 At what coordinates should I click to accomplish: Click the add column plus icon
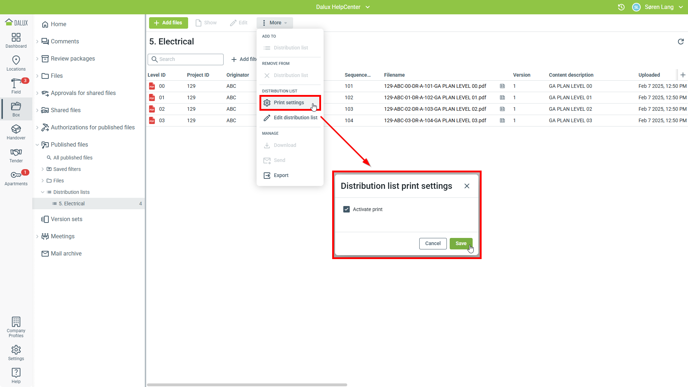pos(683,75)
